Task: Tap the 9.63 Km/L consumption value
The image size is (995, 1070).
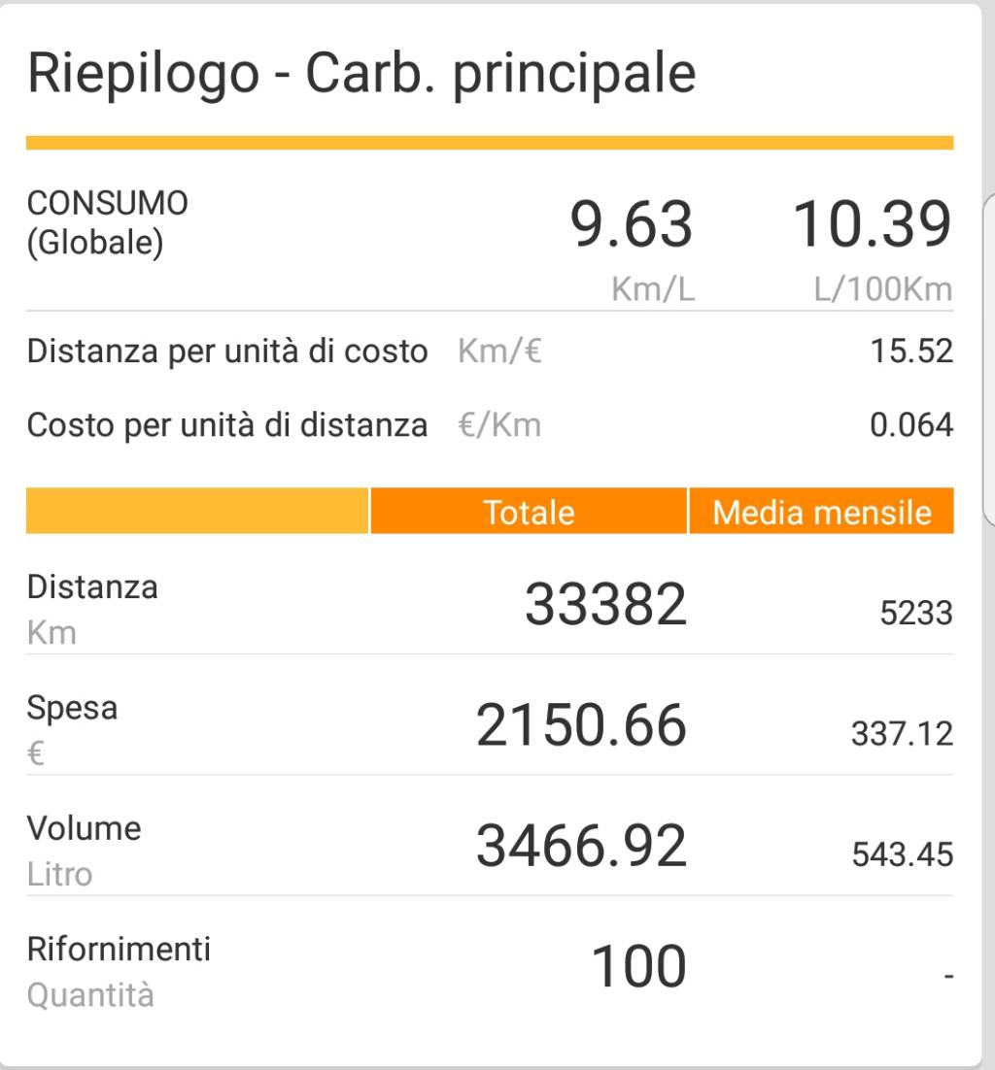Action: point(632,225)
